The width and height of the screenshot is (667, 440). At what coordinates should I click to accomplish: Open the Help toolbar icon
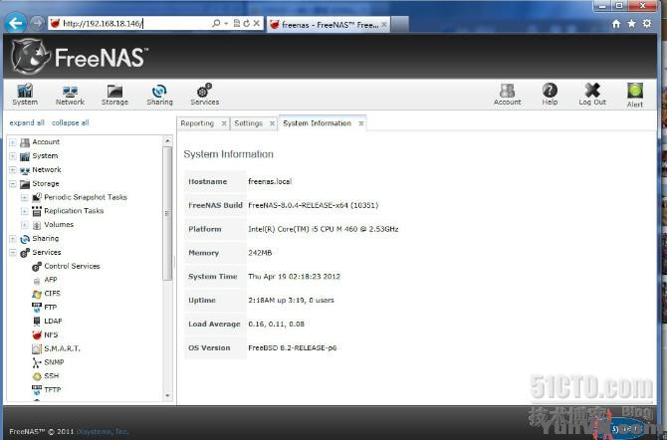click(x=550, y=95)
